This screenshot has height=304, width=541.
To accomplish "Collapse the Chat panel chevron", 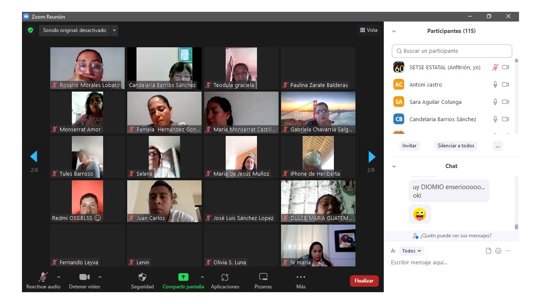I will (x=394, y=166).
